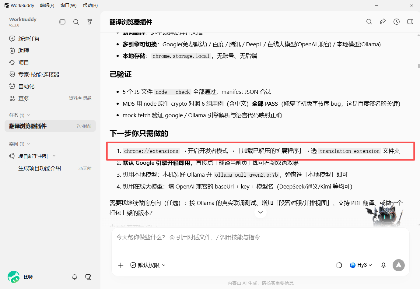Click the WorkBuddy app logo in title bar
This screenshot has width=420, height=289.
[x=7, y=5]
